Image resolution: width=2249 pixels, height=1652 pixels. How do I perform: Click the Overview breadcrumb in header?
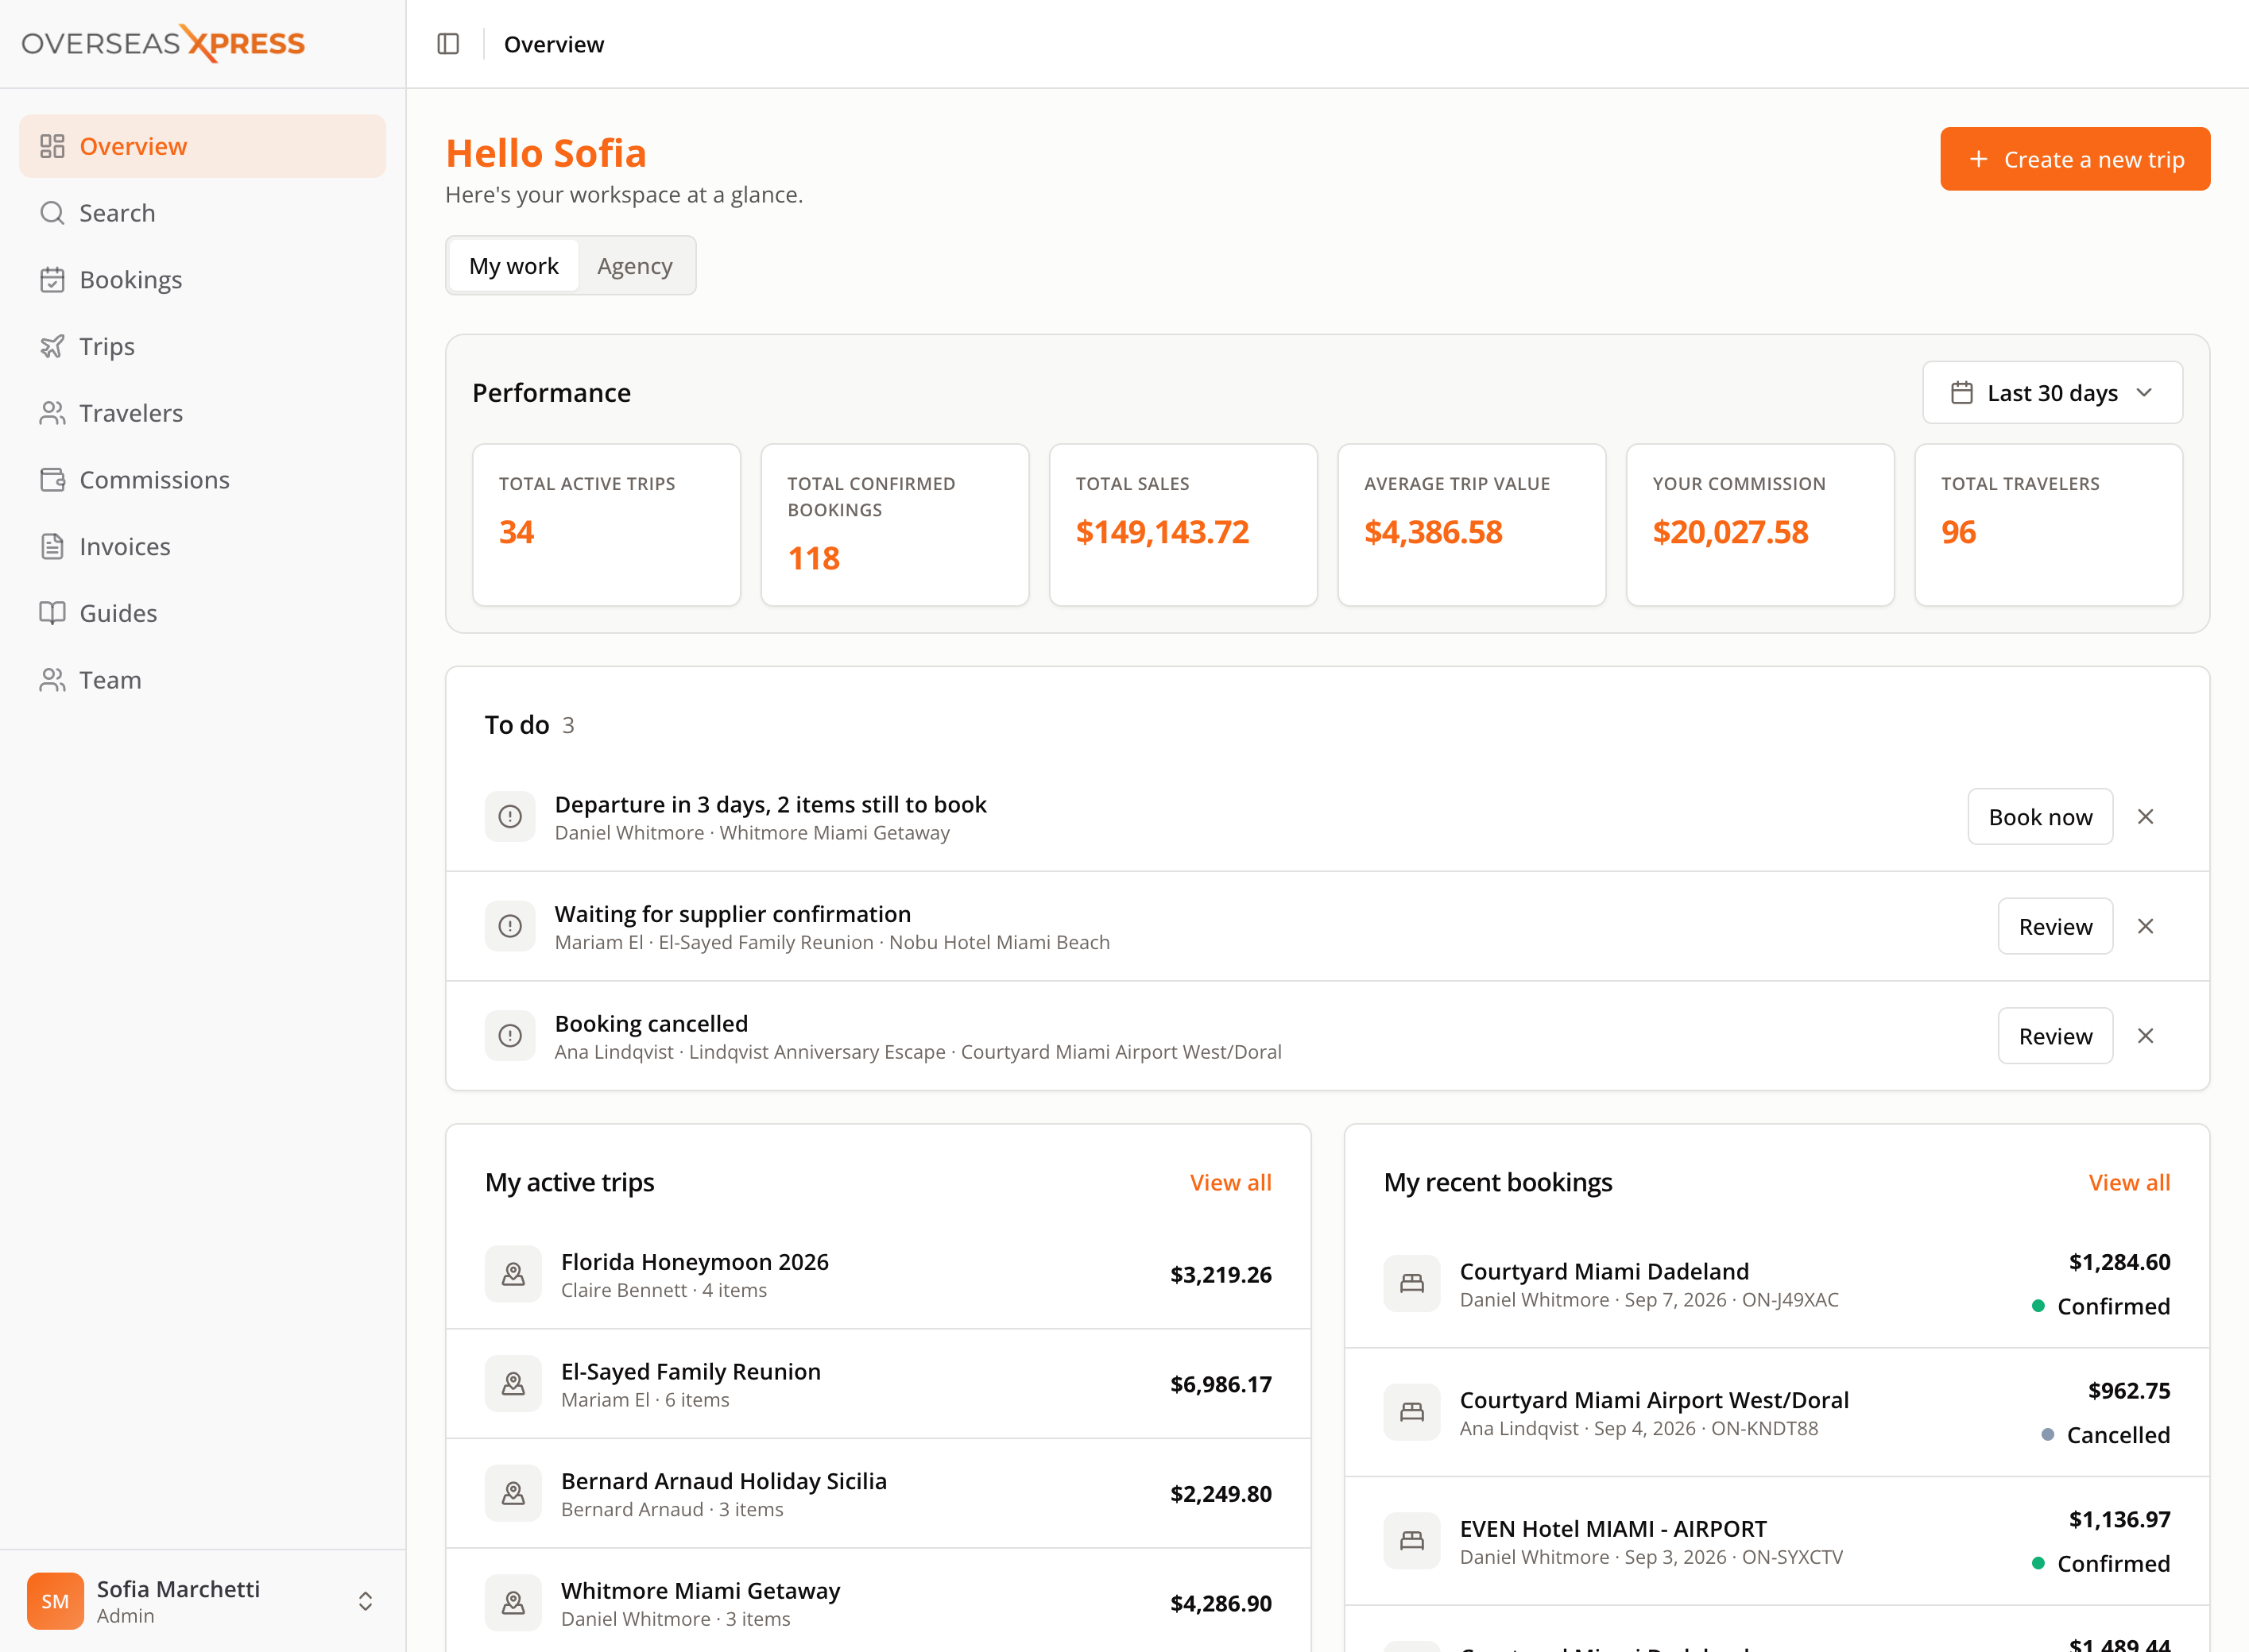click(x=553, y=44)
